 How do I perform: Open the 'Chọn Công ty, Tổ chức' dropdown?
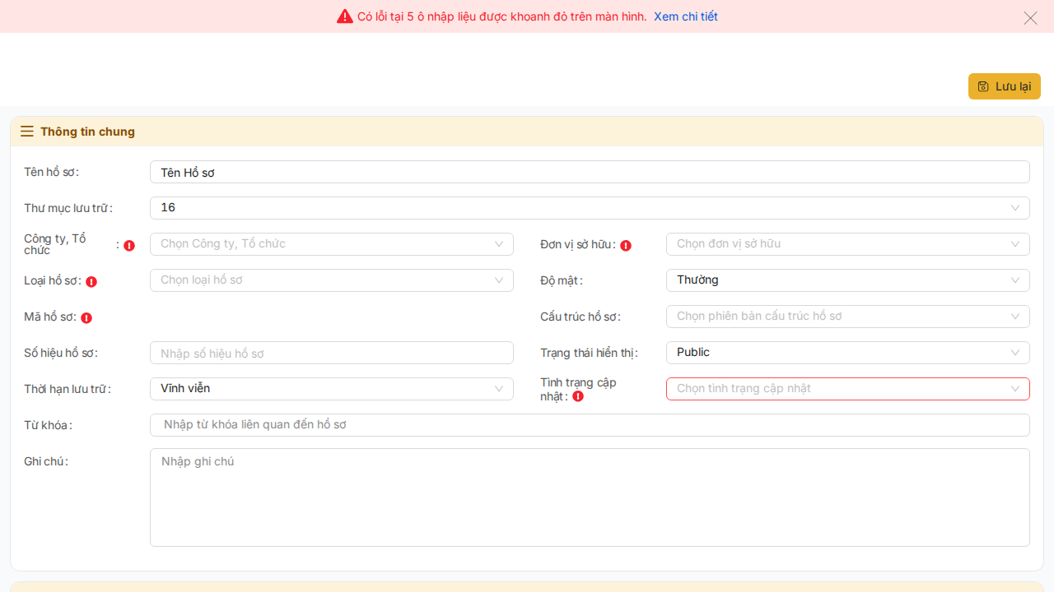tap(331, 244)
